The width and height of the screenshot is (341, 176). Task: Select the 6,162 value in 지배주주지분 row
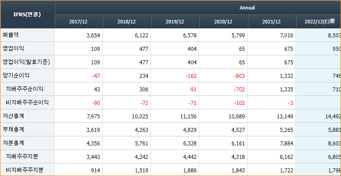[x=286, y=157]
